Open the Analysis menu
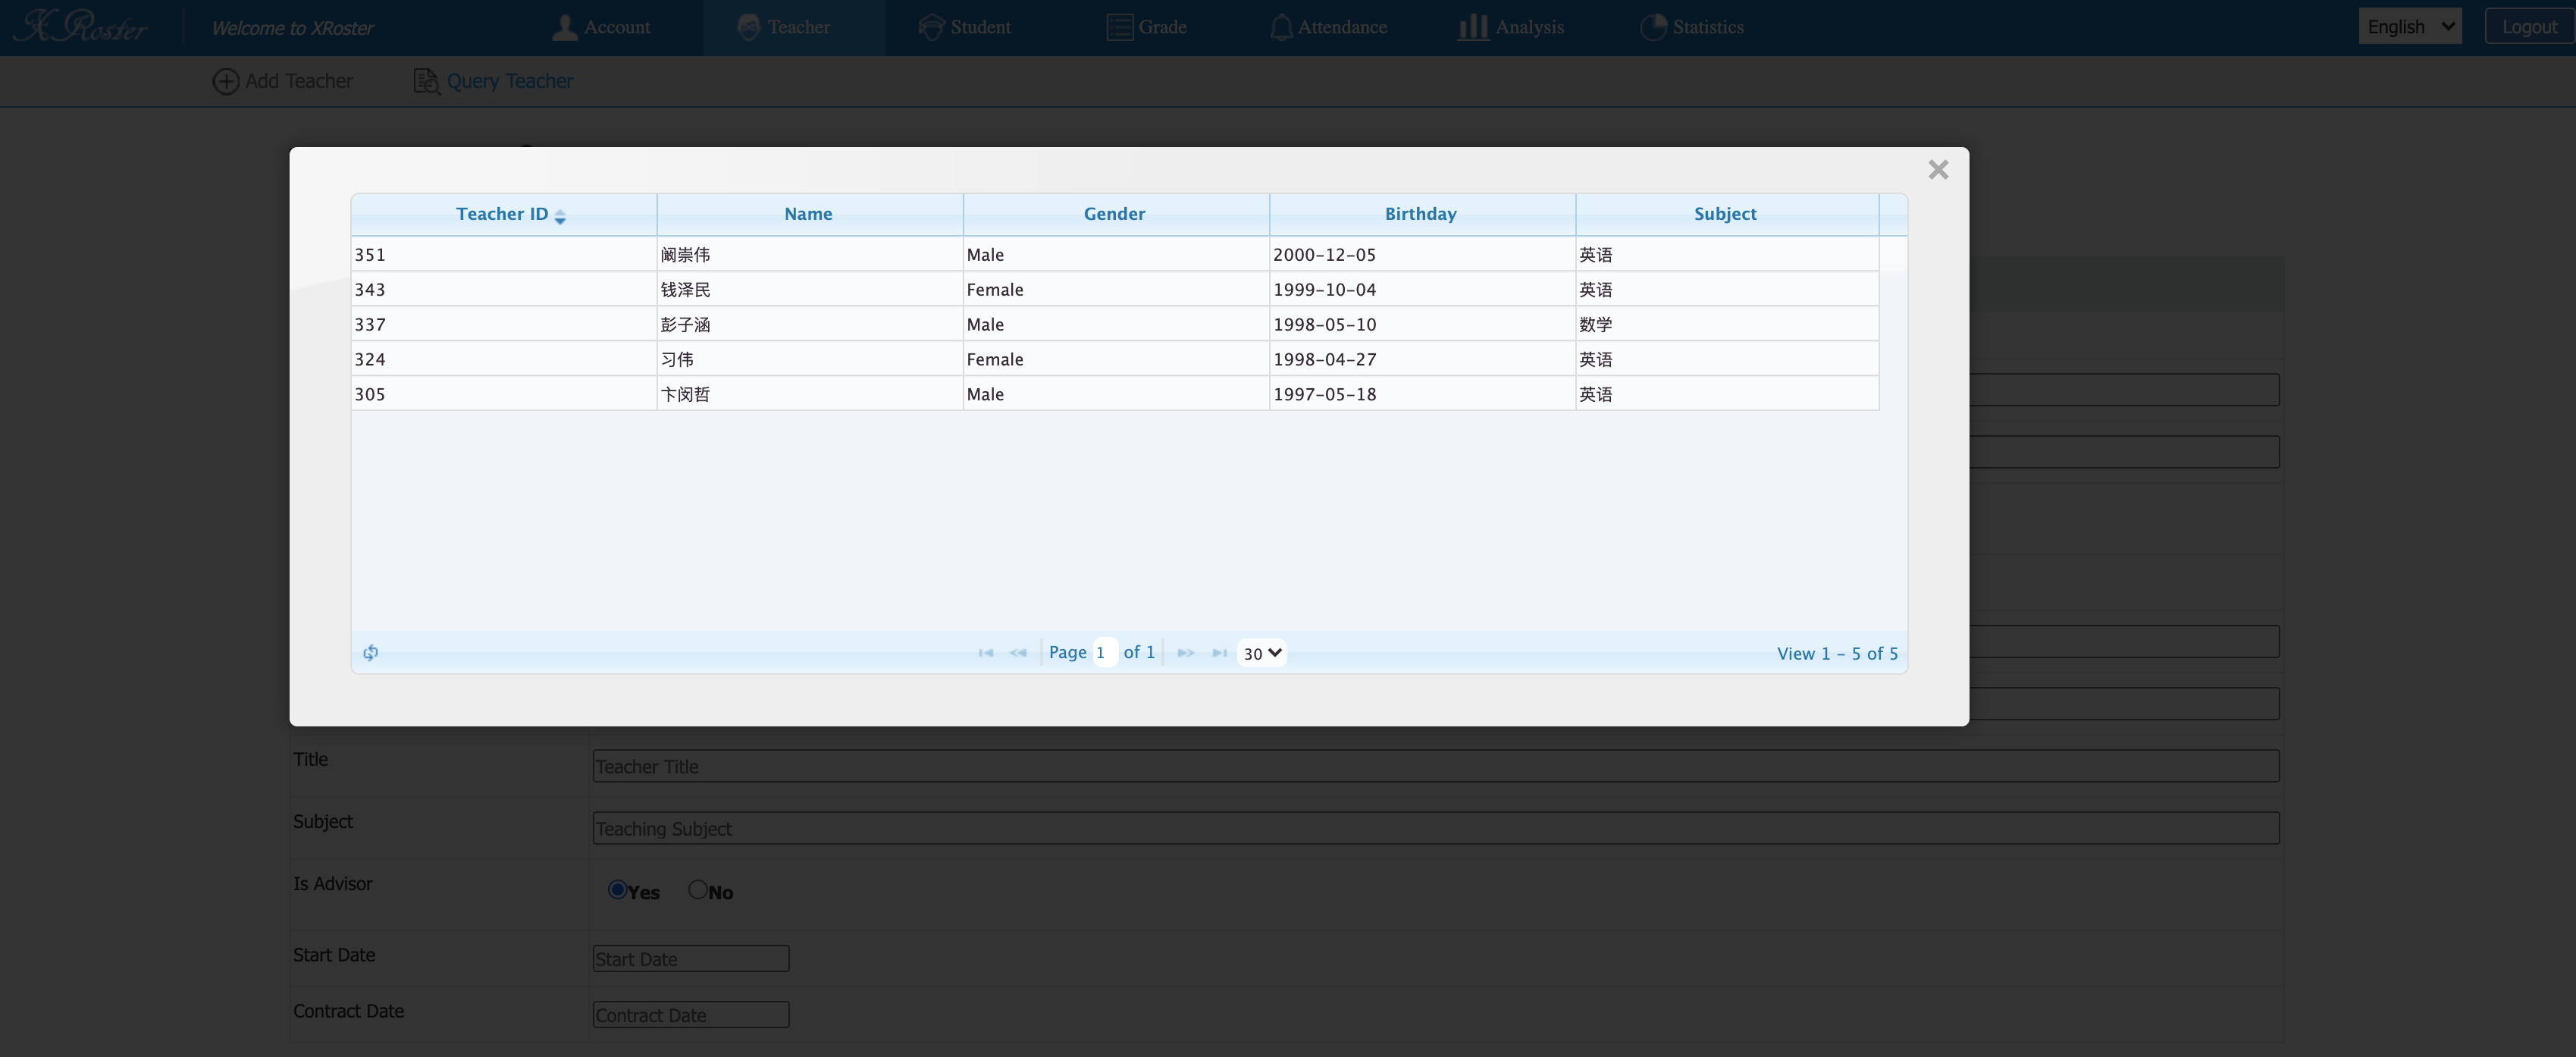Viewport: 2576px width, 1057px height. pos(1511,27)
